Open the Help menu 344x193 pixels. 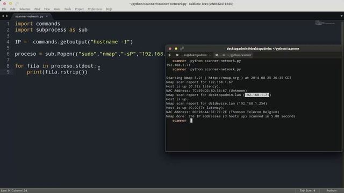[109, 9]
